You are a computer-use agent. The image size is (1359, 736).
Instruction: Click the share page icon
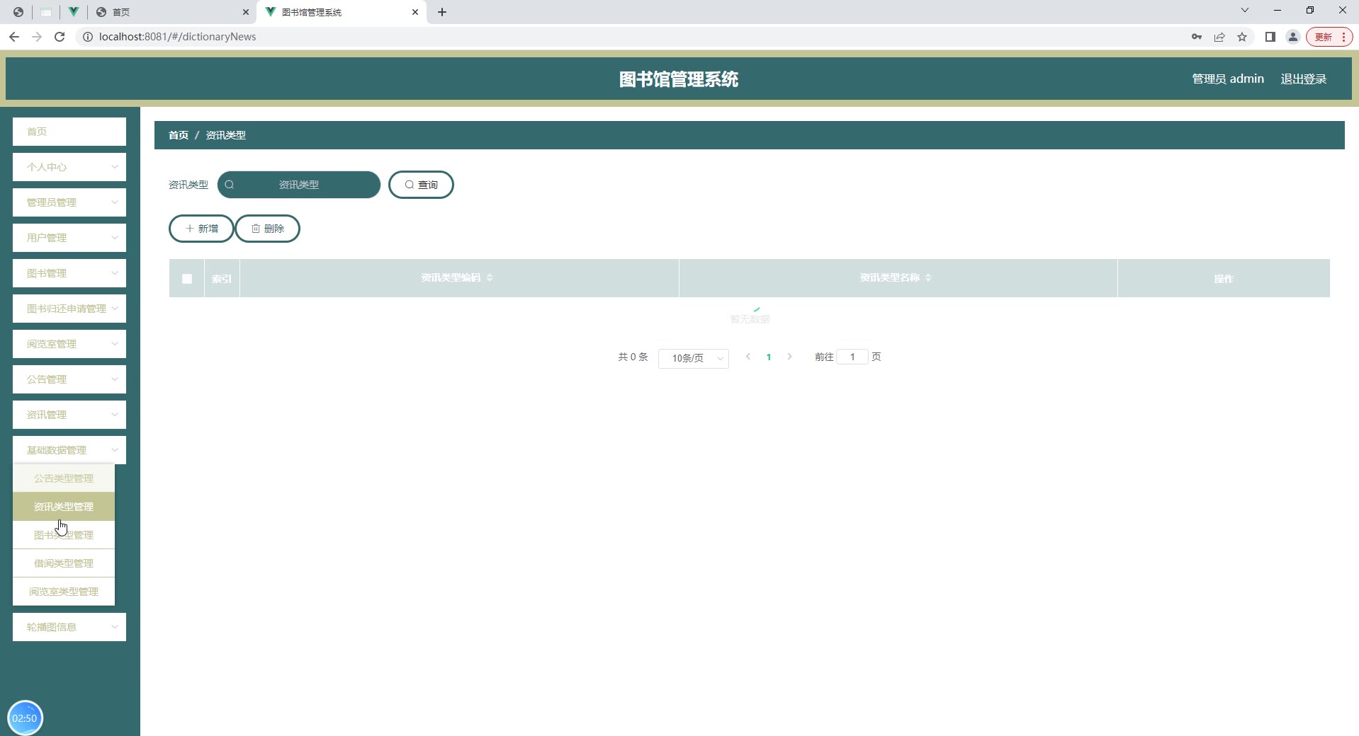pos(1219,37)
